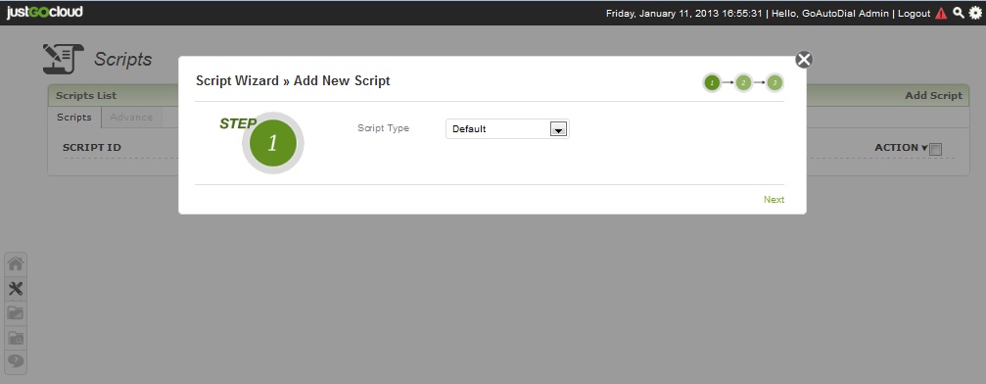This screenshot has height=384, width=986.
Task: Click the step 2 wizard indicator
Action: point(743,82)
